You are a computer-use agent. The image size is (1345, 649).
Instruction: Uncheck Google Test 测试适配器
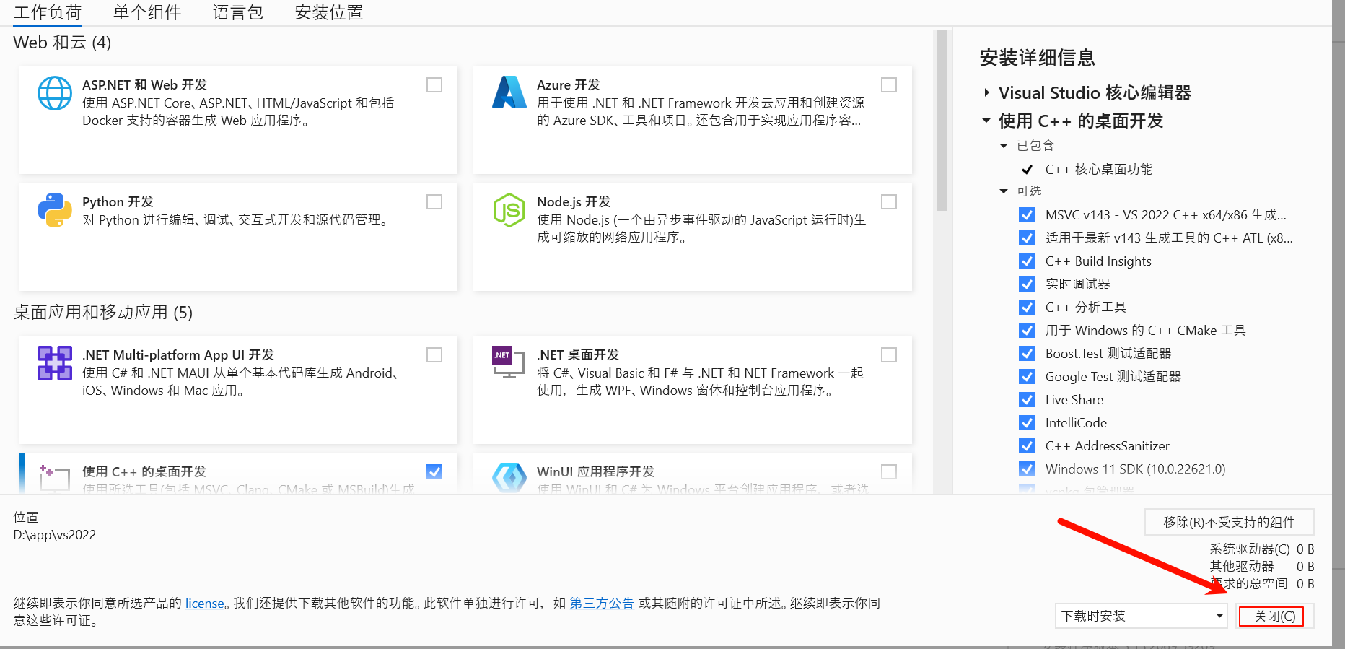pyautogui.click(x=1027, y=377)
